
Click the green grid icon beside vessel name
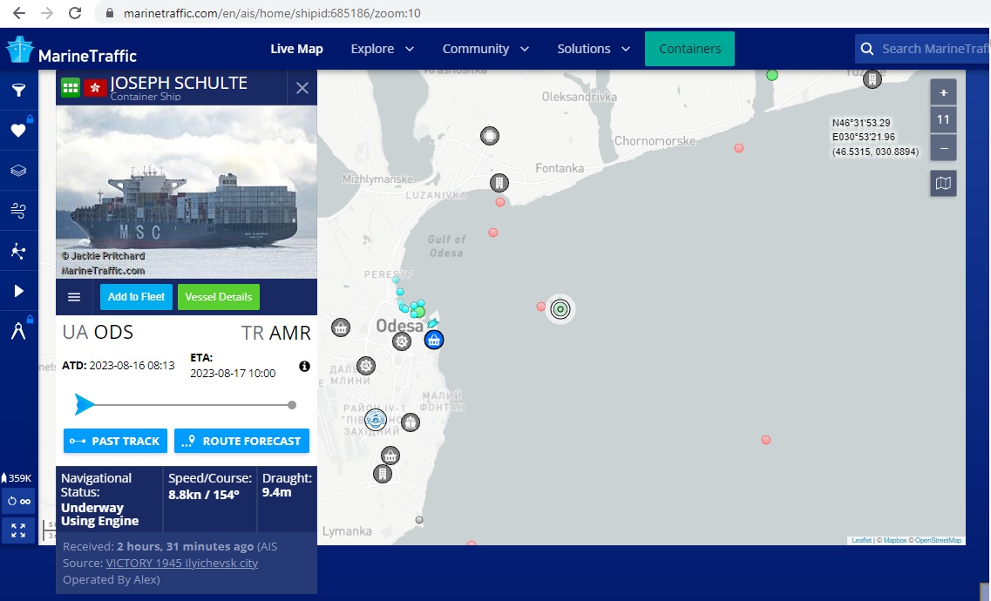[x=70, y=87]
